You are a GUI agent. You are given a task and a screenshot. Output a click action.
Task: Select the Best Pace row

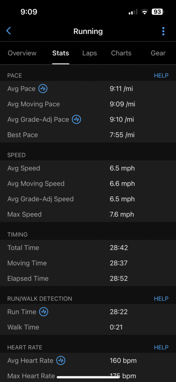coord(88,135)
